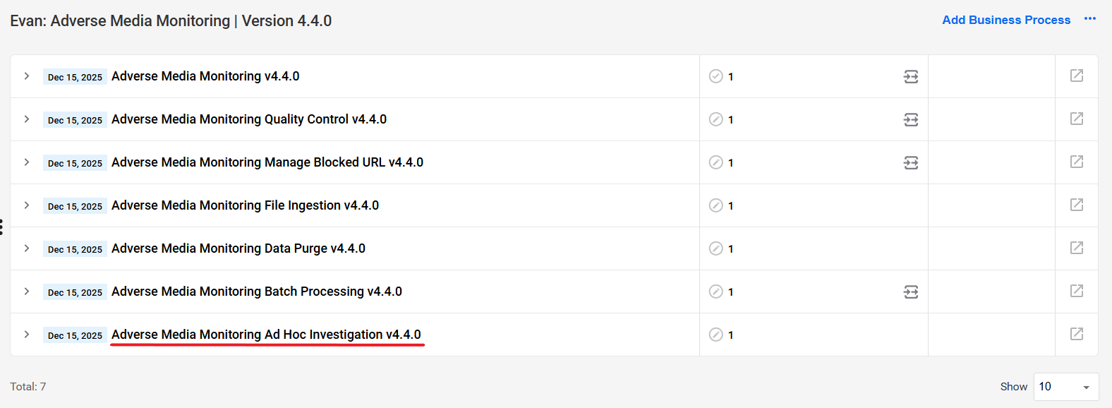Expand the Adverse Media Monitoring v4.4.0 row
The width and height of the screenshot is (1112, 408).
coord(27,76)
